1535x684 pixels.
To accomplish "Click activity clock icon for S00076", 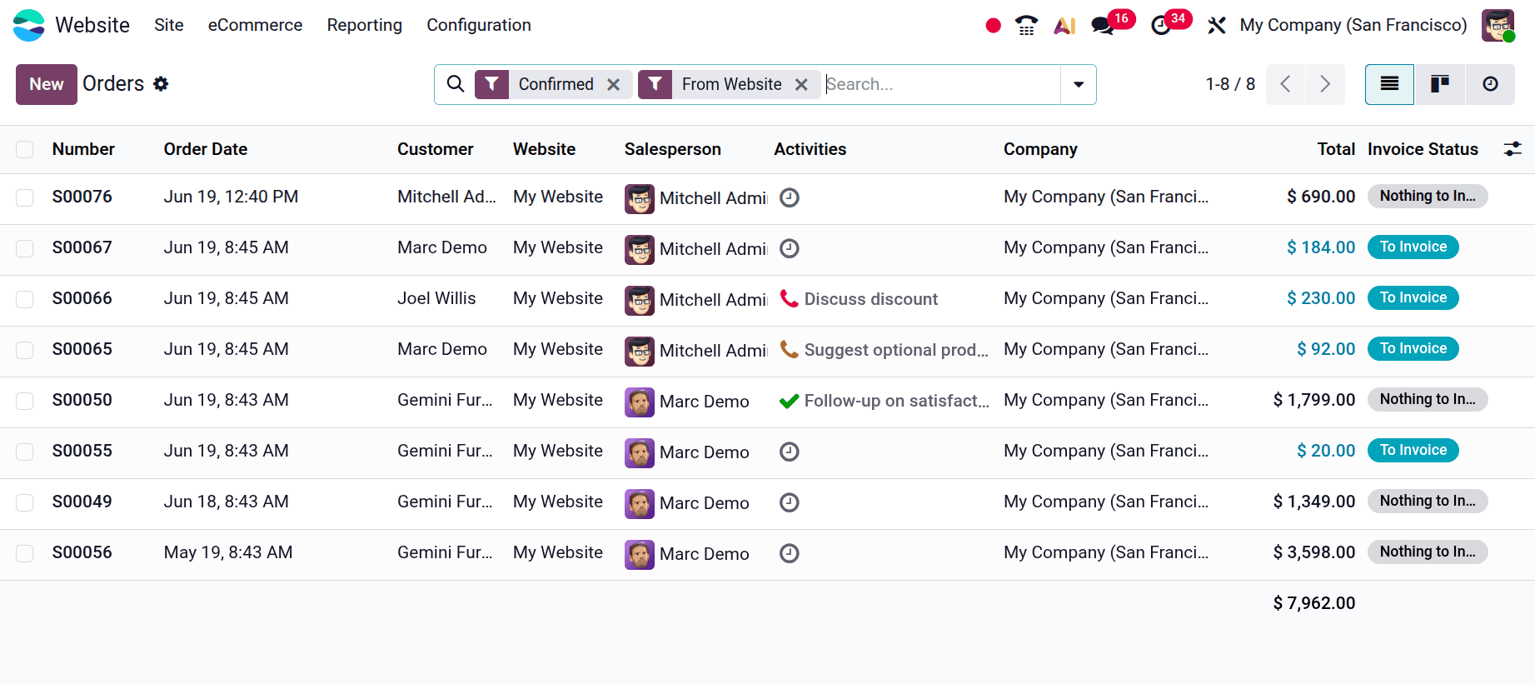I will 790,197.
